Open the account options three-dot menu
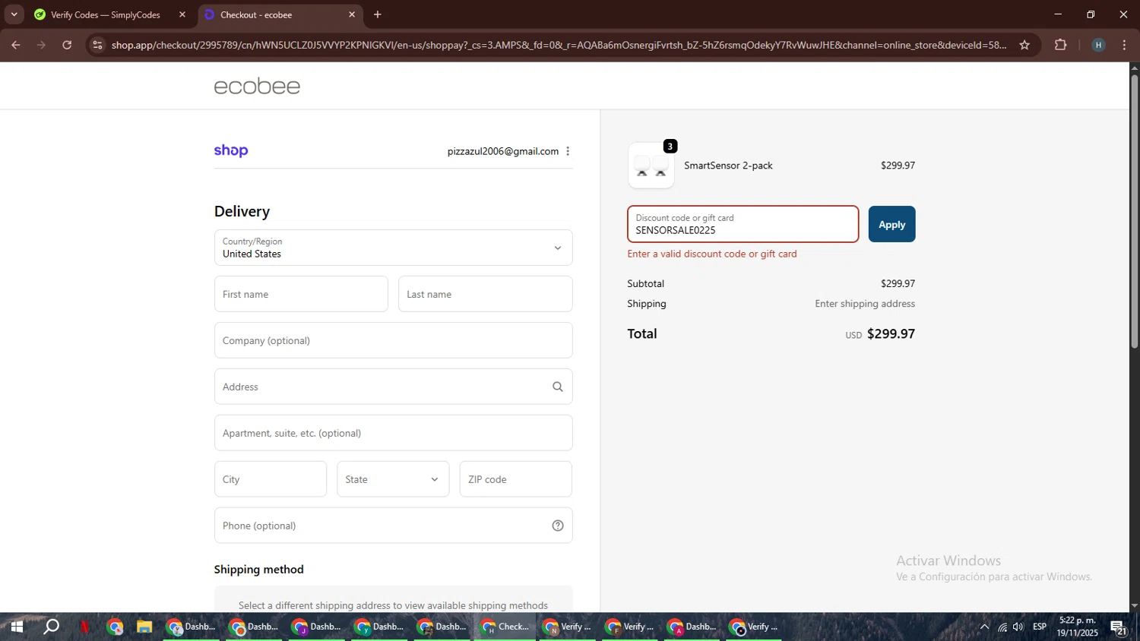Image resolution: width=1140 pixels, height=641 pixels. click(568, 151)
